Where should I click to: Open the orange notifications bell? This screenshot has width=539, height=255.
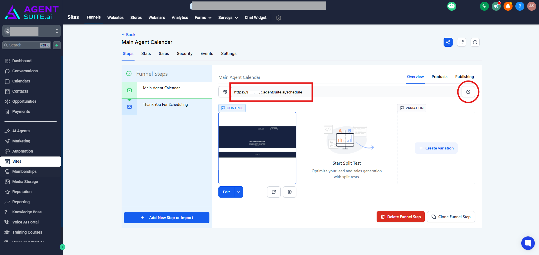[x=508, y=6]
